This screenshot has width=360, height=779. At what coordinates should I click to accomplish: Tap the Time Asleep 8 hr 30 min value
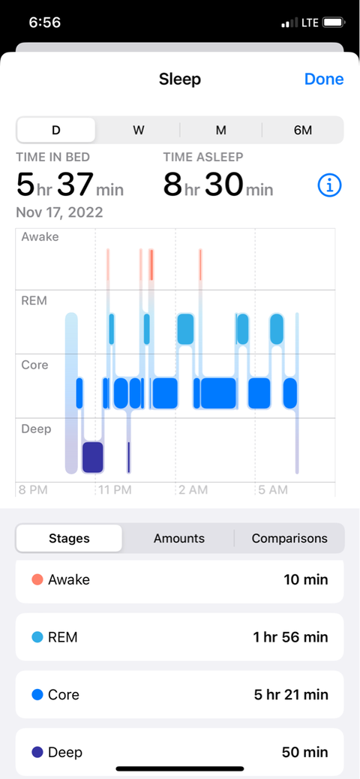click(x=218, y=185)
